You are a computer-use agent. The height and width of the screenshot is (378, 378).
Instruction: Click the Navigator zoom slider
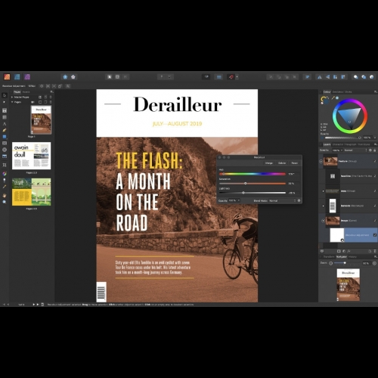tap(345, 263)
